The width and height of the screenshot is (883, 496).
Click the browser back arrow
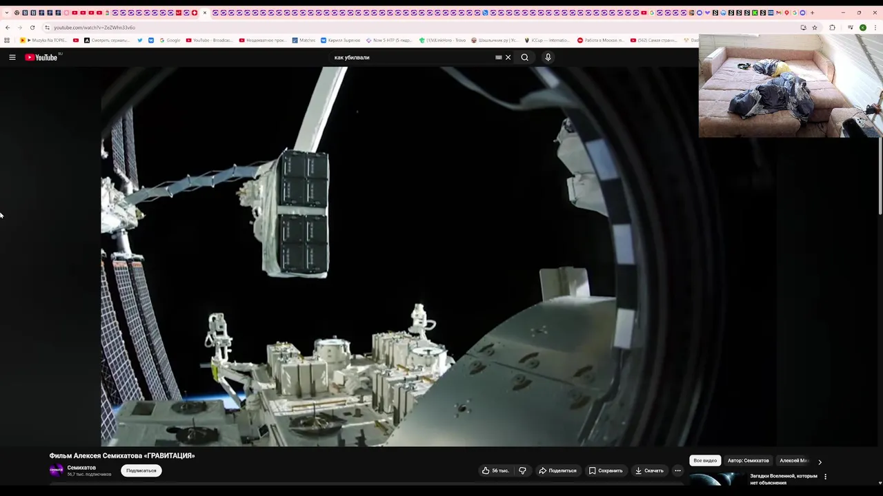pyautogui.click(x=8, y=28)
